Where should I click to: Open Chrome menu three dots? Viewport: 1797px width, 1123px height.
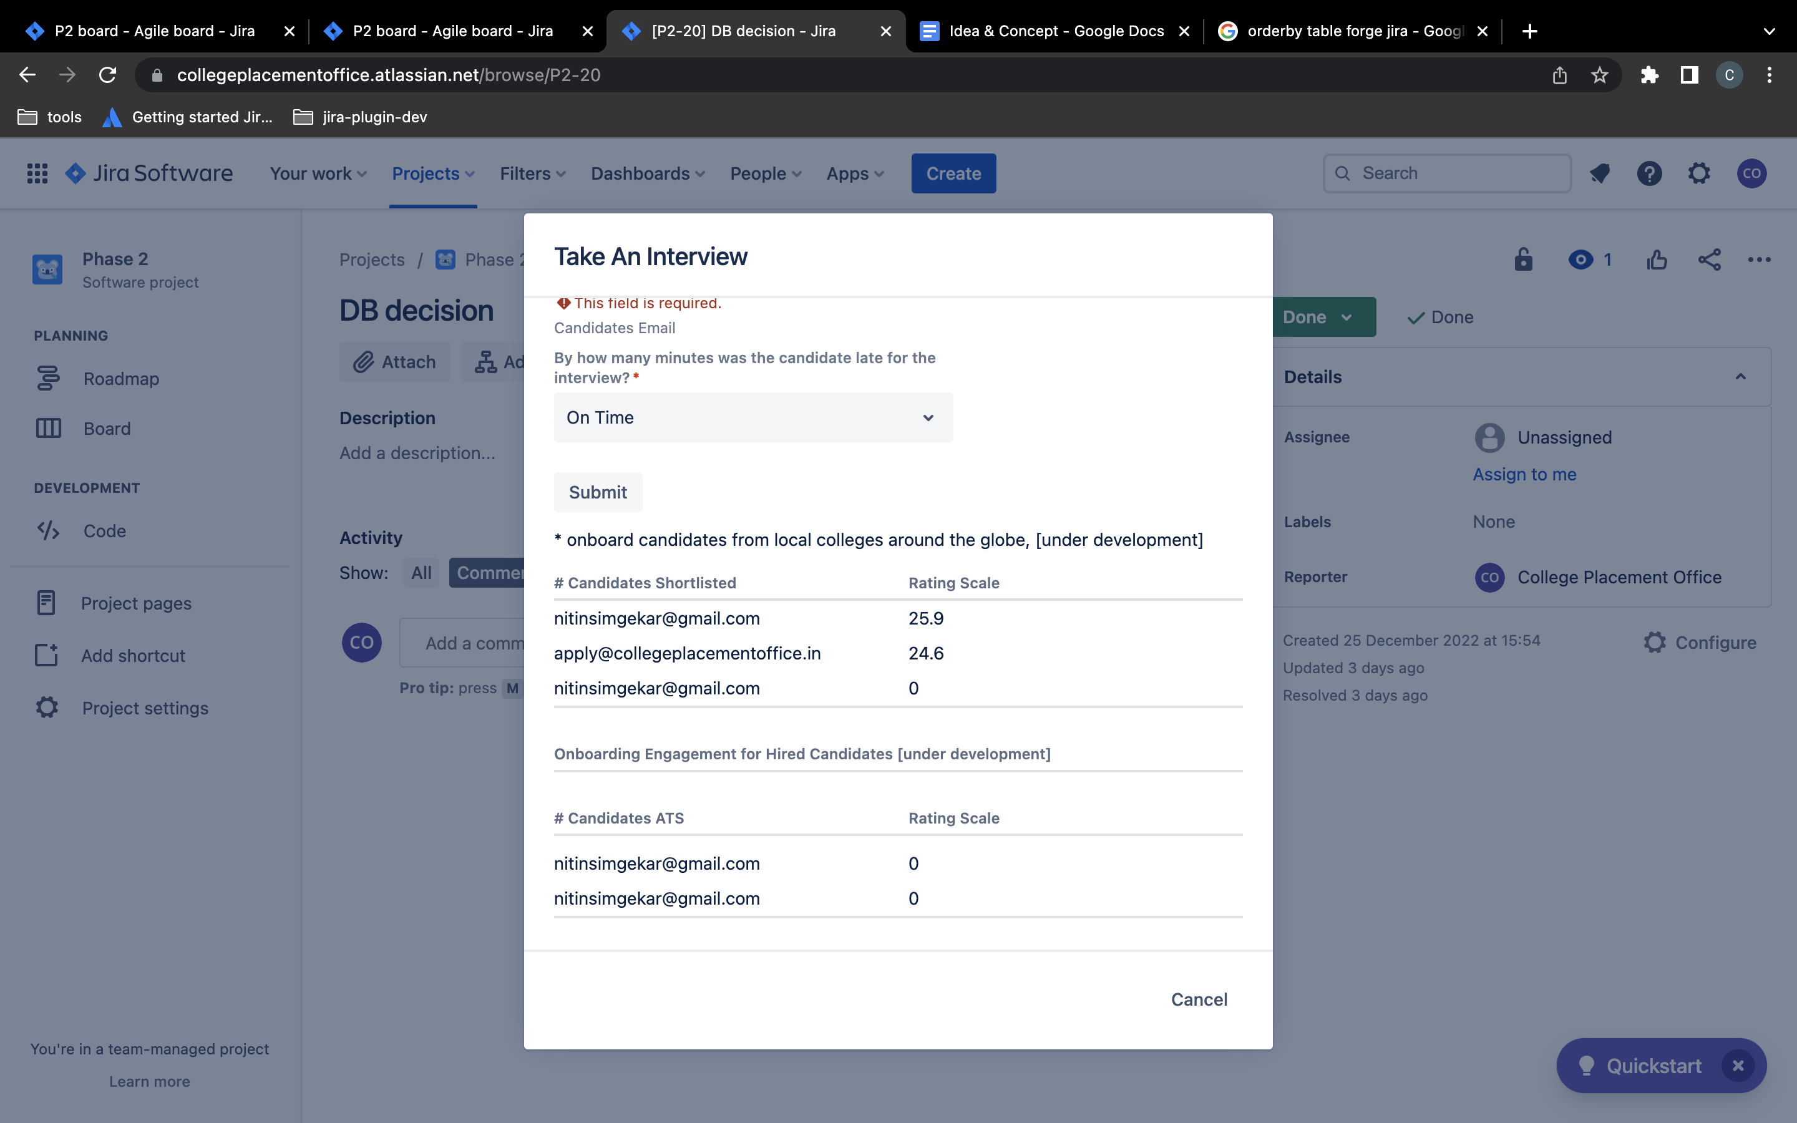point(1770,75)
